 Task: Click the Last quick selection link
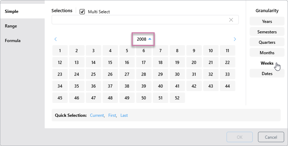pyautogui.click(x=124, y=115)
